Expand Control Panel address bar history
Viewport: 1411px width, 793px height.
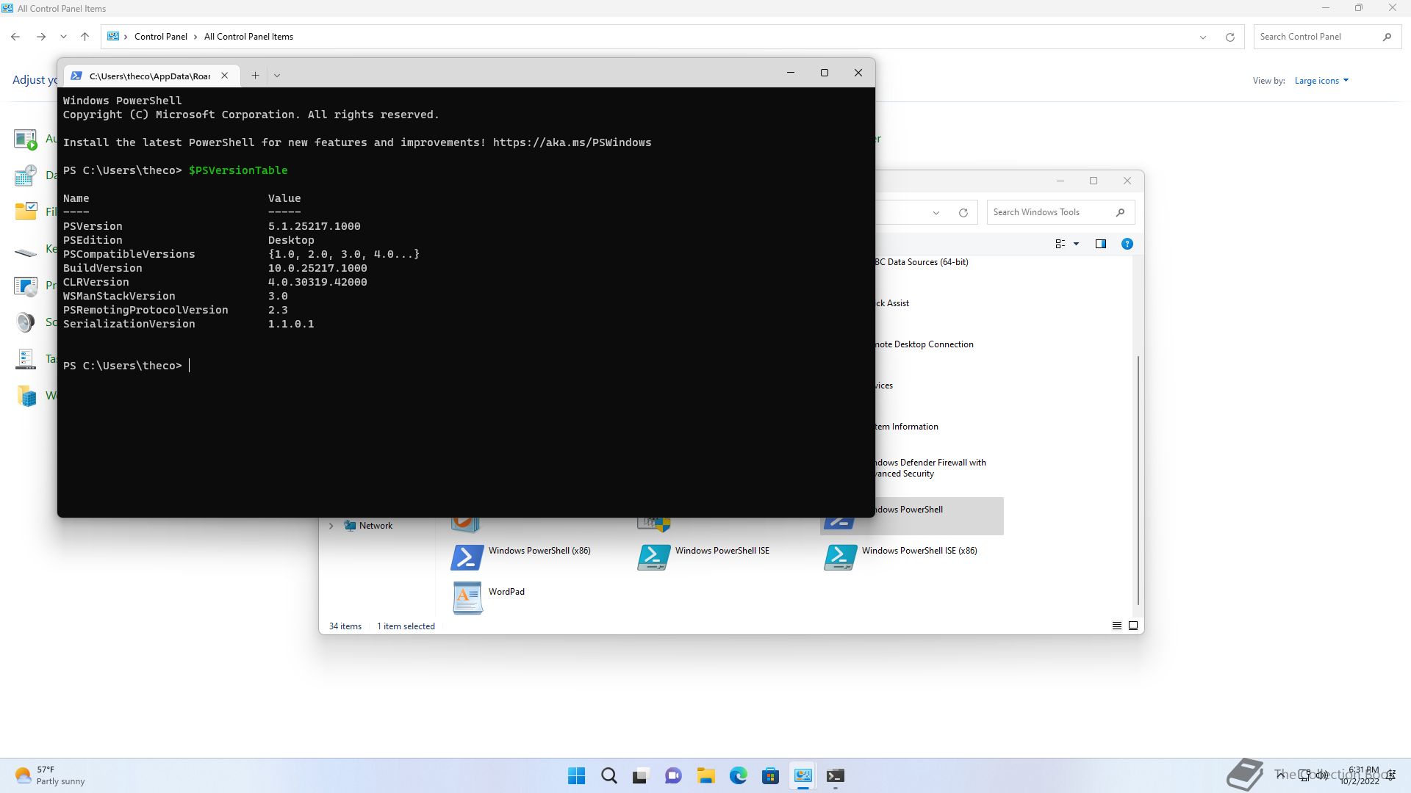pos(1203,37)
